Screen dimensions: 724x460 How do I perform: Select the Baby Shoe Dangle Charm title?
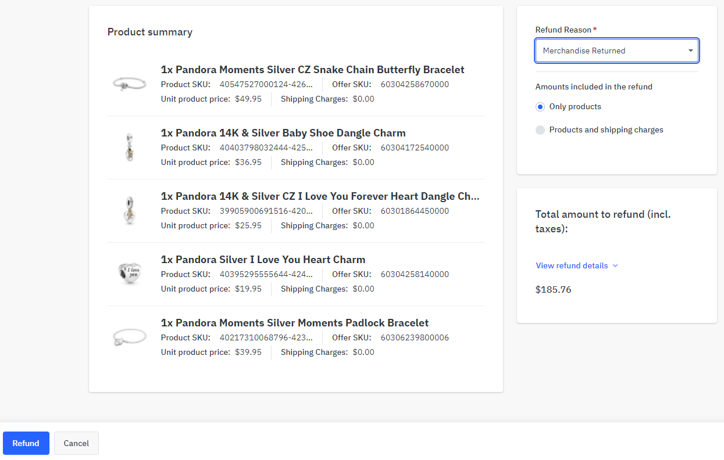pyautogui.click(x=283, y=133)
